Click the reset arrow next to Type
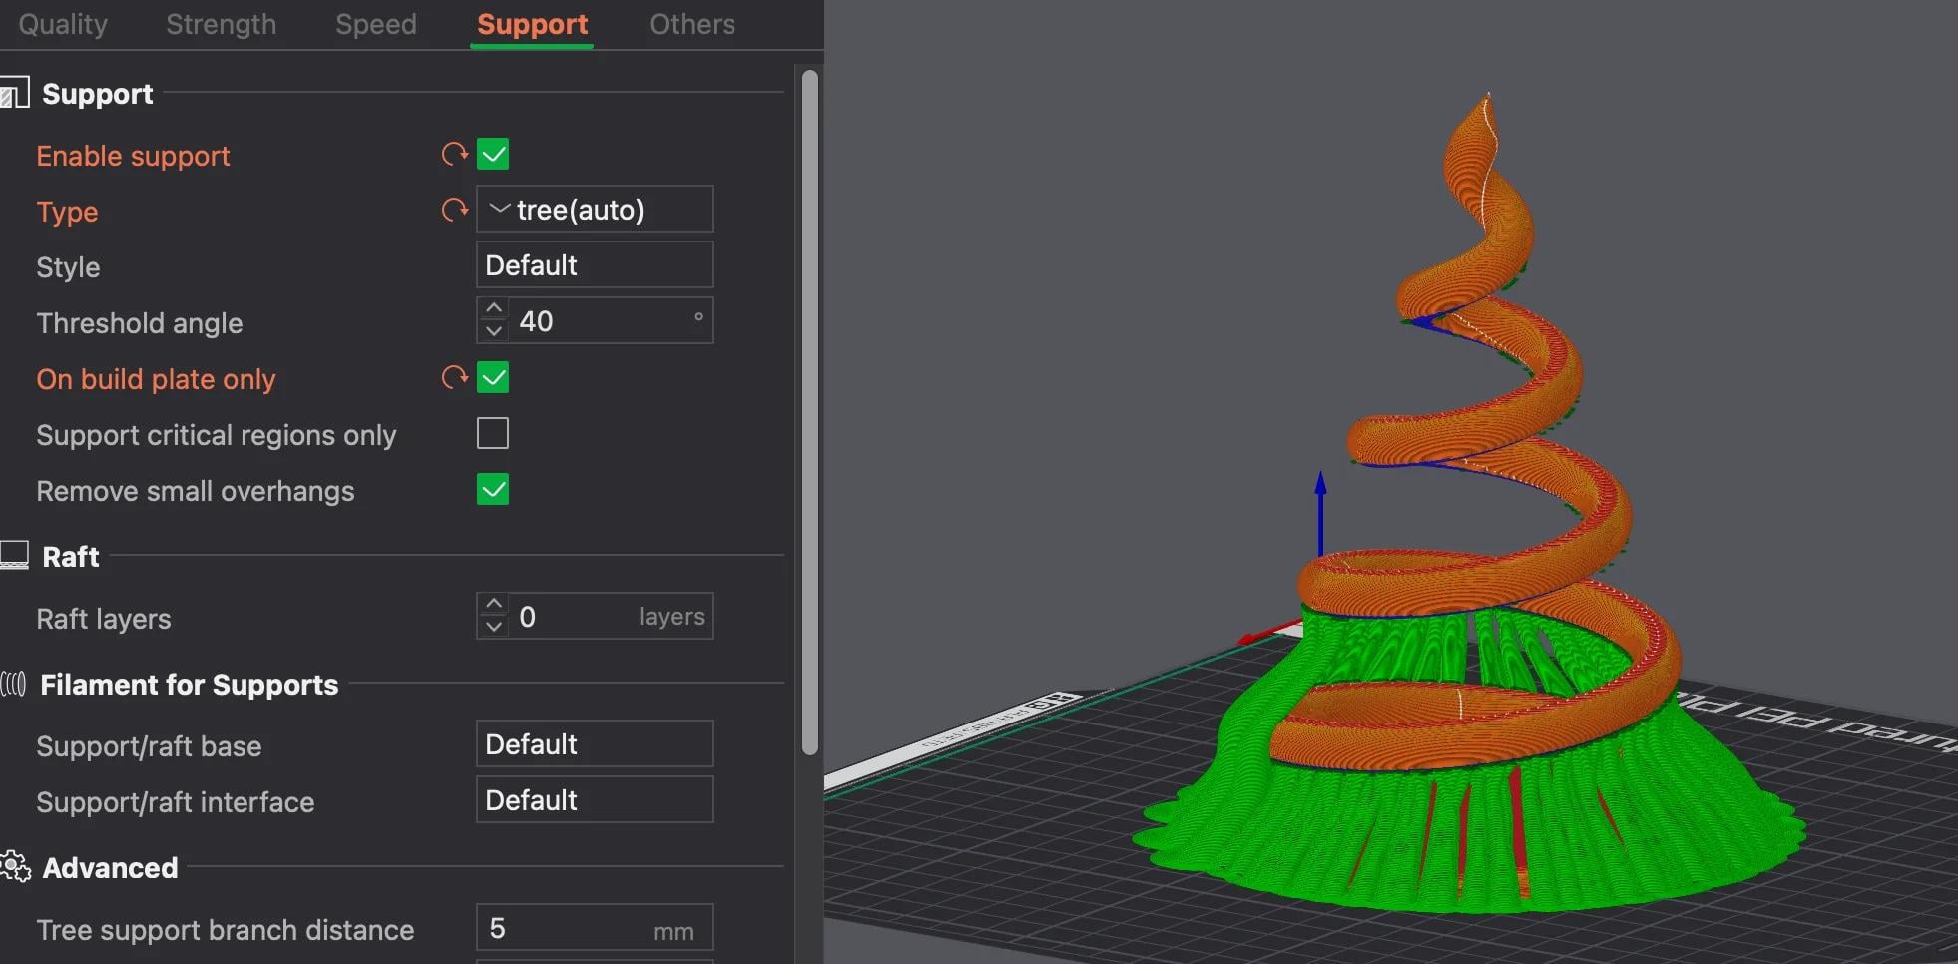Screen dimensions: 1958x964 point(455,211)
